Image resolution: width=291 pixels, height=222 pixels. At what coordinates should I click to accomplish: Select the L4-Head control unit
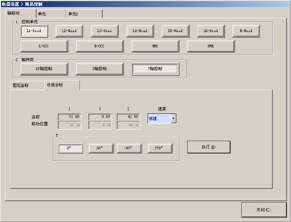tap(140, 31)
